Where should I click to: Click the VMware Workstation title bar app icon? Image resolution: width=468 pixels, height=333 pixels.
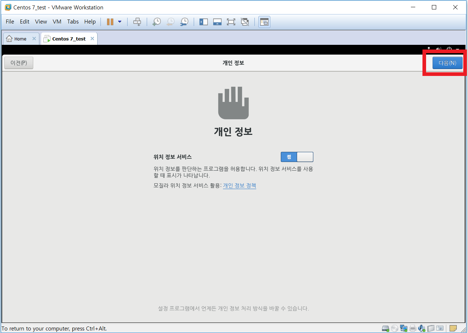pos(8,7)
